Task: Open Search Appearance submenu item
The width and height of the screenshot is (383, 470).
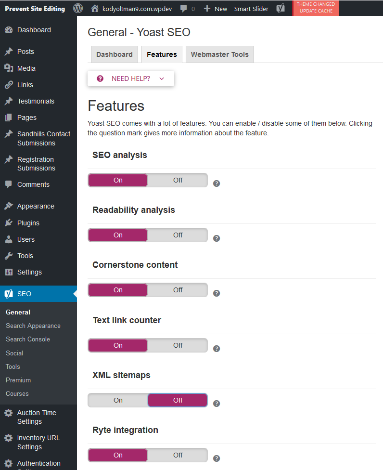Action: click(x=33, y=326)
